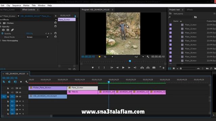Switch to the Effect Controls tab

29,10
